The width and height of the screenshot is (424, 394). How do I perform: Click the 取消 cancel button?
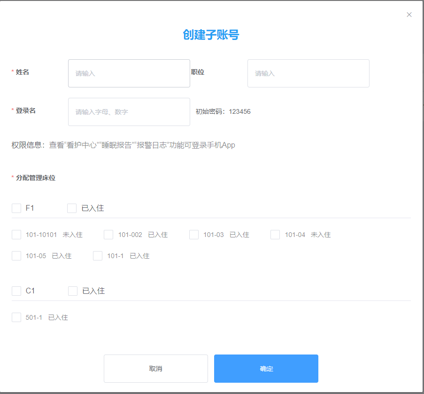coord(155,368)
